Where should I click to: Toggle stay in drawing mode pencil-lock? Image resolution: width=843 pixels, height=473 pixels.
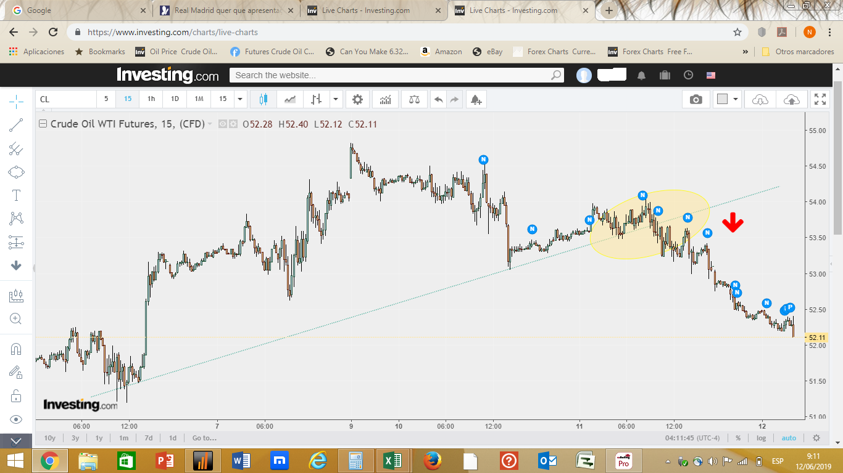tap(16, 371)
